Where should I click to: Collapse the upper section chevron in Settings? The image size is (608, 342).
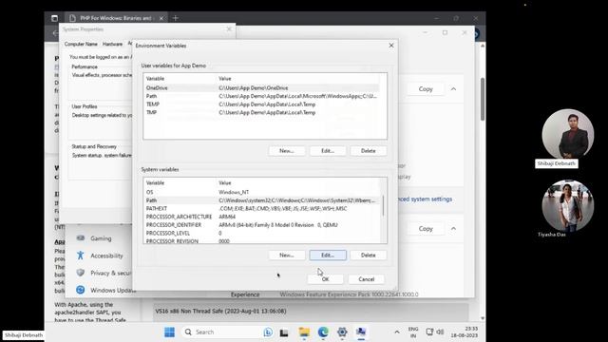[453, 89]
